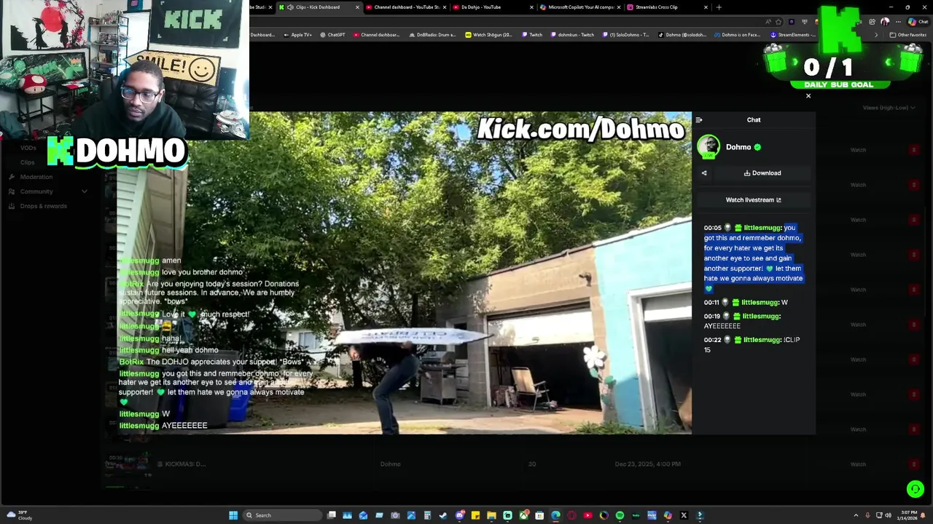Open the Windows Start menu
The width and height of the screenshot is (933, 524).
click(x=233, y=515)
